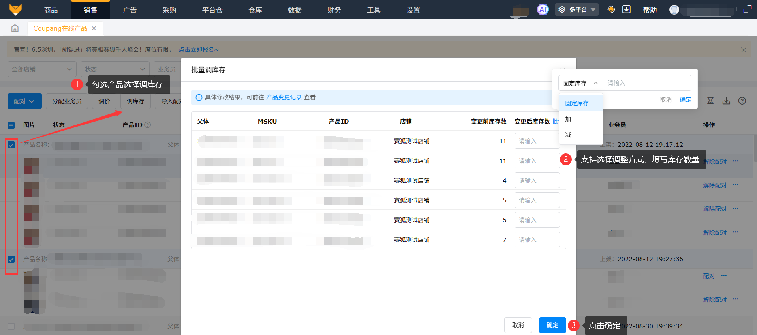Click the home icon tab
757x335 pixels.
[15, 28]
